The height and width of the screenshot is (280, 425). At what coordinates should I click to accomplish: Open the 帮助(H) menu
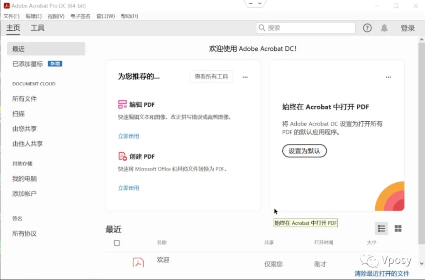(129, 16)
